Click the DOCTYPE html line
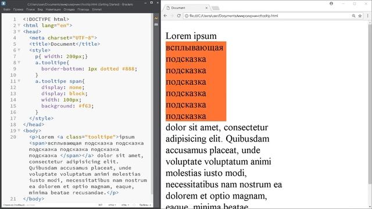 pos(46,19)
